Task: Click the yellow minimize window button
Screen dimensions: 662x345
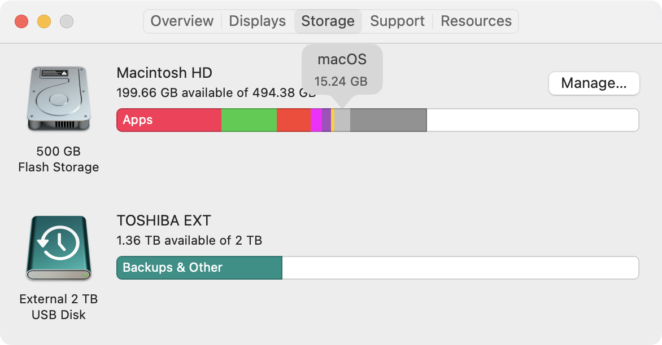Action: point(44,21)
